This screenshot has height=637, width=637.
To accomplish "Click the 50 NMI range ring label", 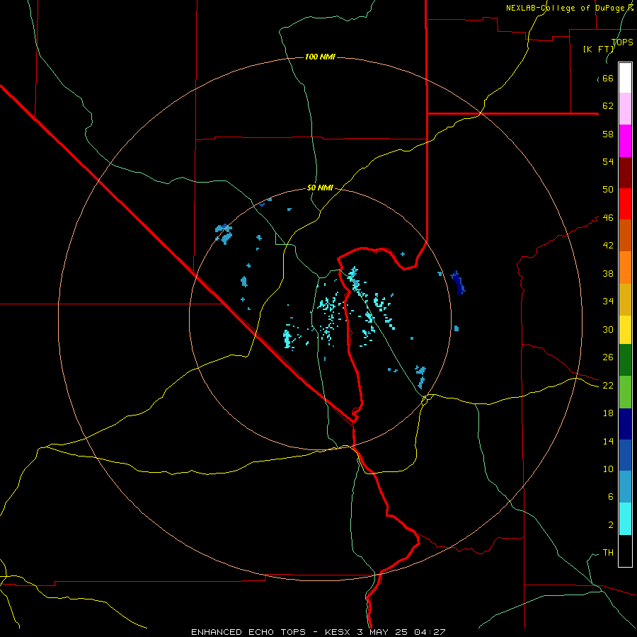I will coord(320,188).
